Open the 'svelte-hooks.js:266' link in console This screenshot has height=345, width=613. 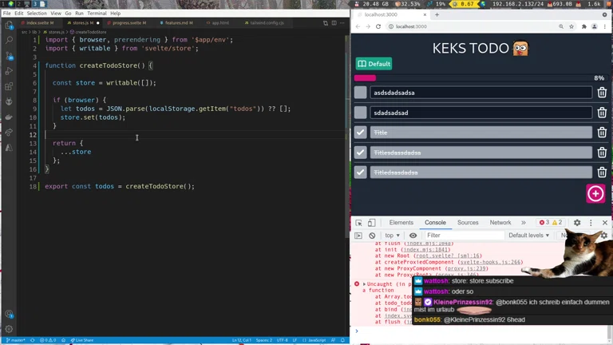(x=491, y=262)
